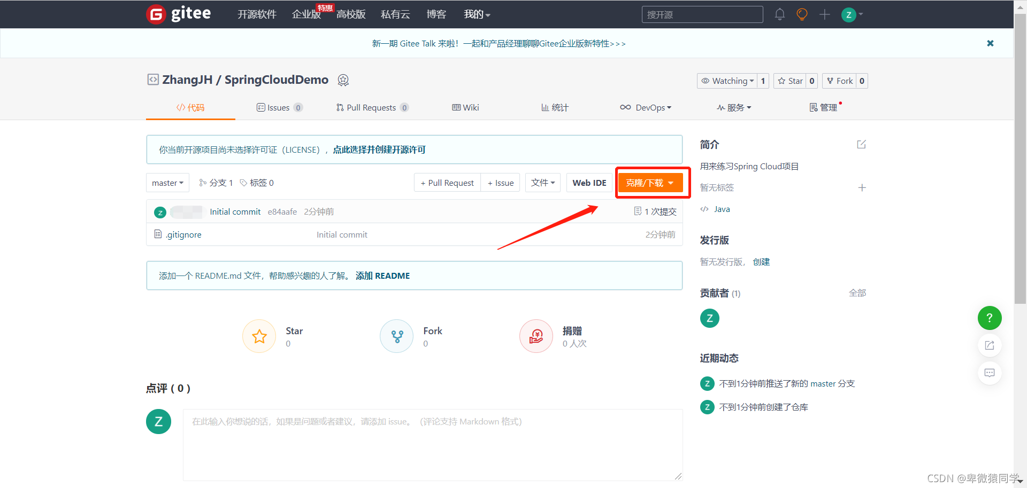Viewport: 1027px width, 488px height.
Task: Click 开源软件 in the top navigation
Action: (257, 14)
